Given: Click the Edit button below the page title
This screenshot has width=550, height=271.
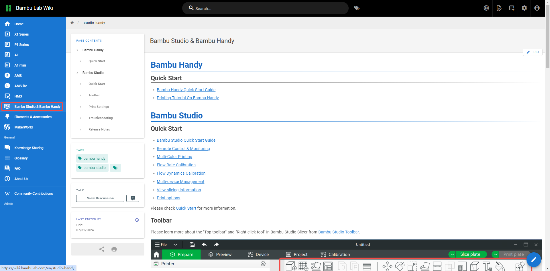Looking at the screenshot, I should pos(533,52).
